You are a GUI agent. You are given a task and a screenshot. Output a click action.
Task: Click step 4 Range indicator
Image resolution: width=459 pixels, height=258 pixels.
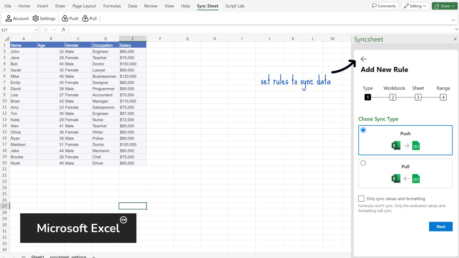click(443, 97)
